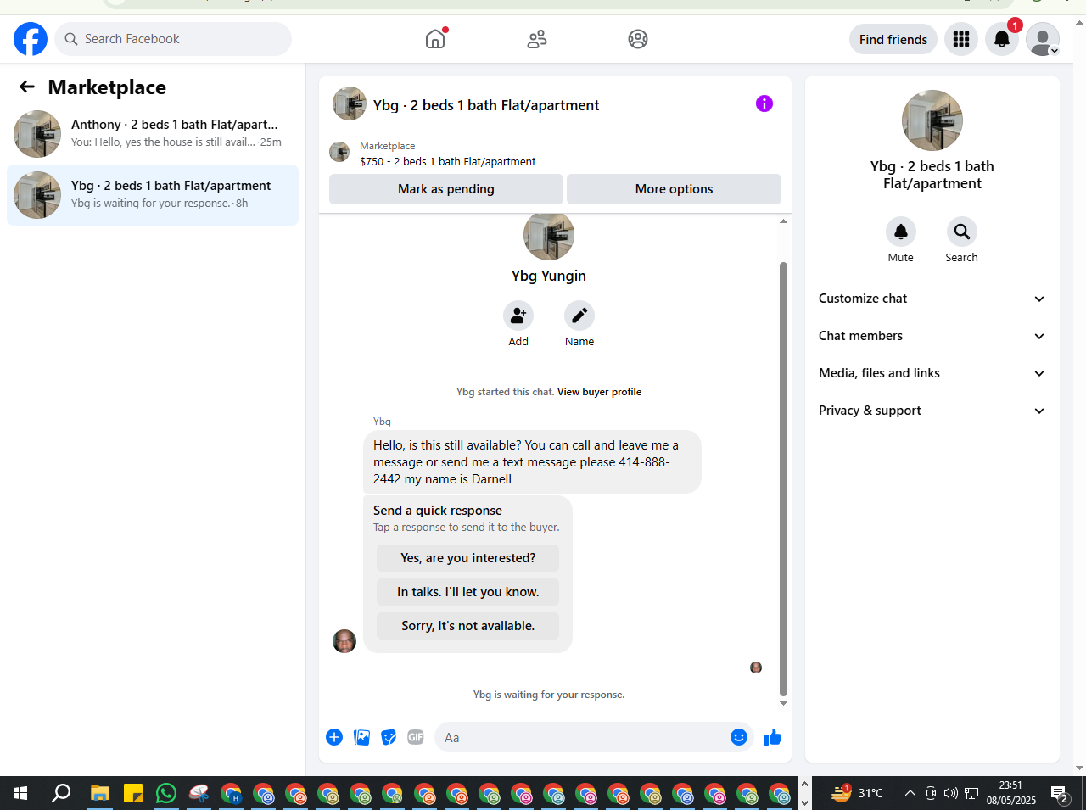This screenshot has height=810, width=1086.
Task: Open Windows taskbar search
Action: [61, 794]
